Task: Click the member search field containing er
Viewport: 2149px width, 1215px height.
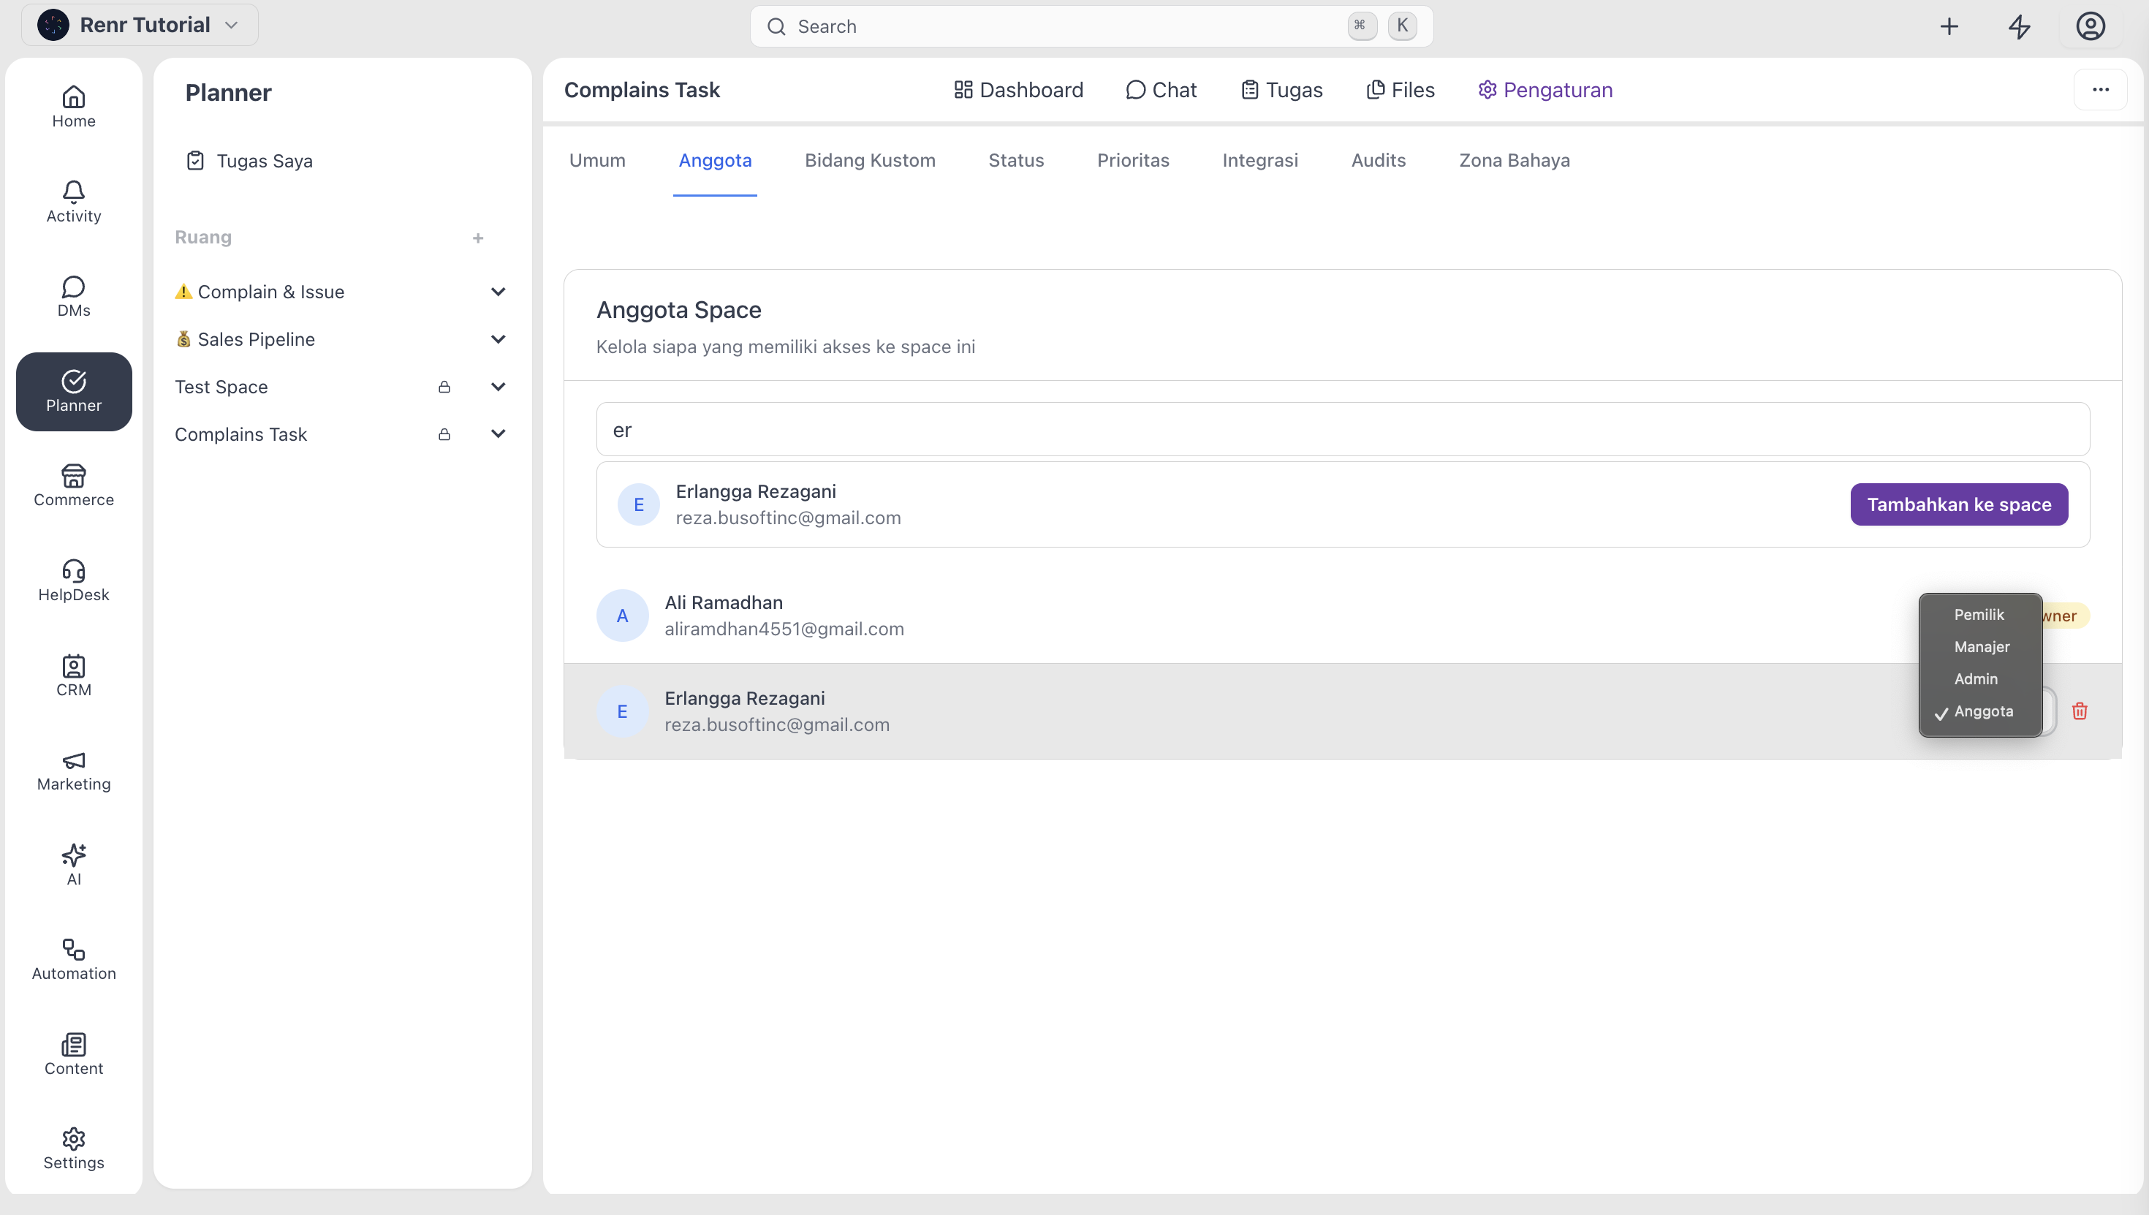Action: (1342, 430)
